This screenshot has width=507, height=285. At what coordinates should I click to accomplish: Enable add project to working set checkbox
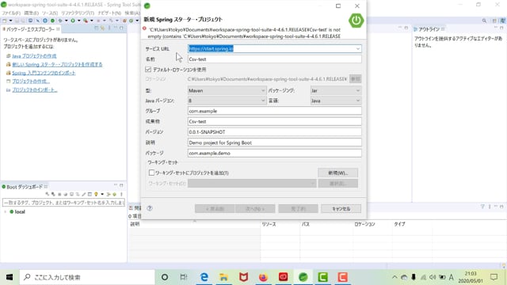[151, 173]
